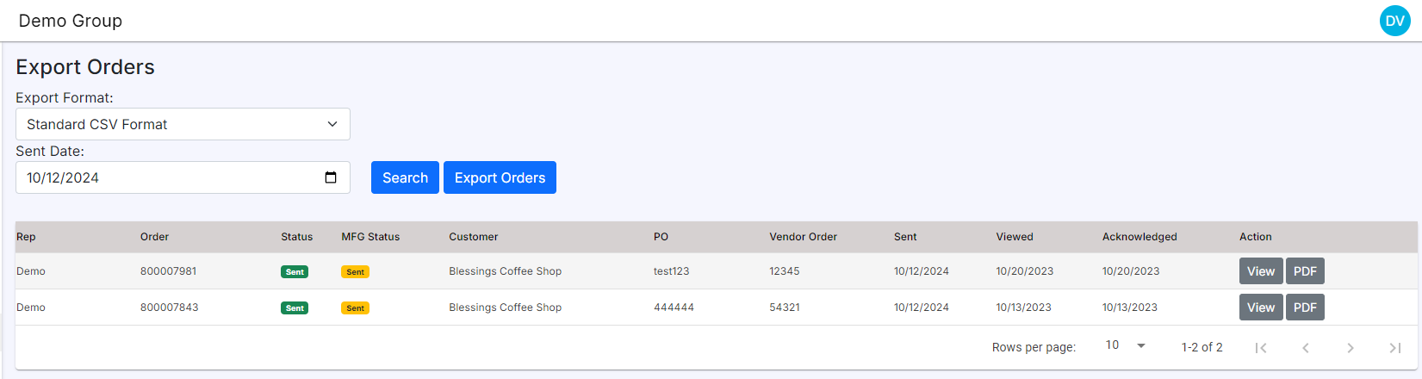Go to the previous results page

pos(1306,347)
